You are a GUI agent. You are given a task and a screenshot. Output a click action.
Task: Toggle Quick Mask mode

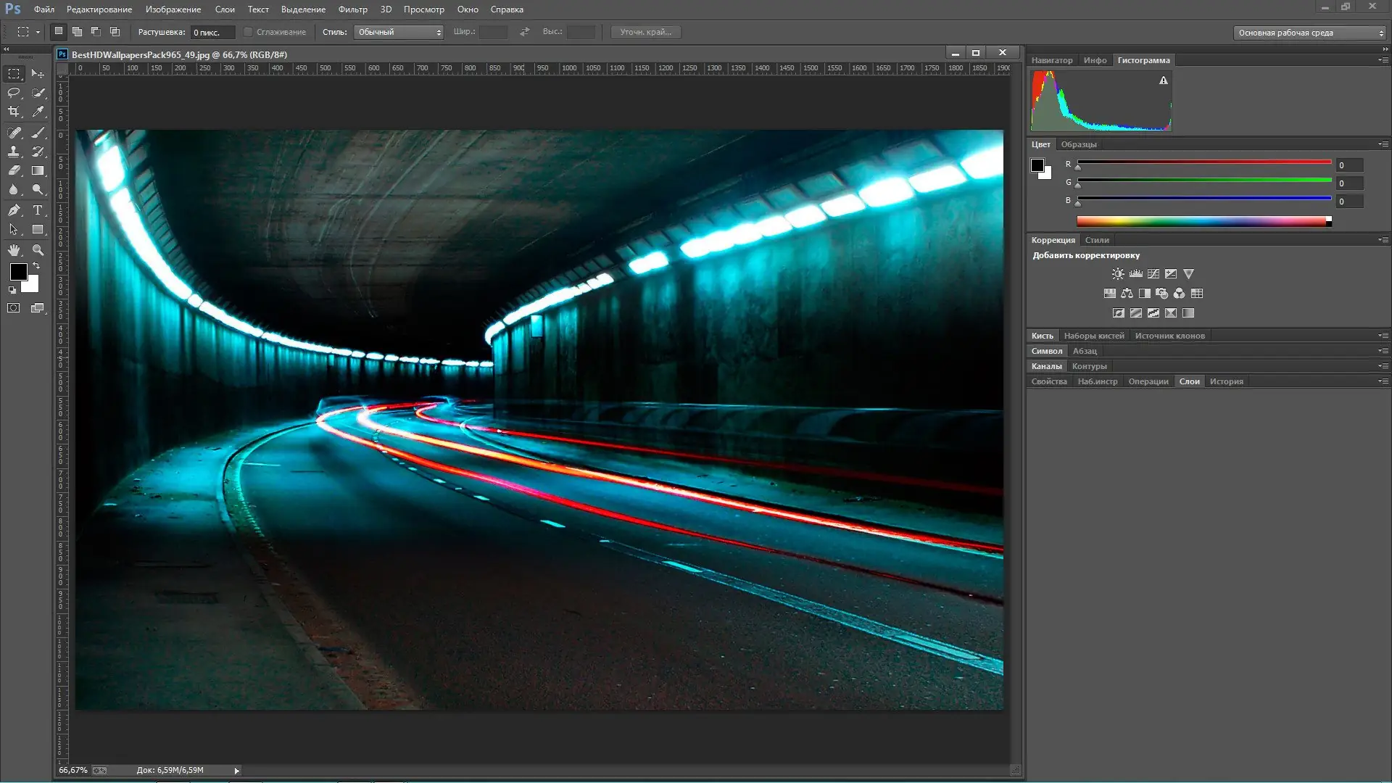pos(14,308)
